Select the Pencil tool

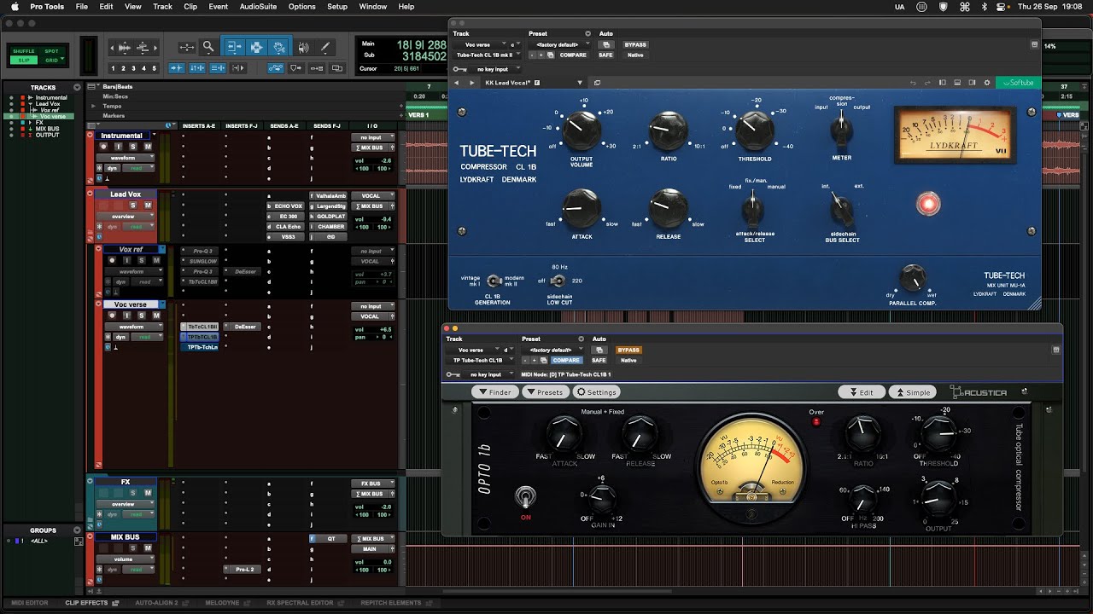[x=324, y=48]
